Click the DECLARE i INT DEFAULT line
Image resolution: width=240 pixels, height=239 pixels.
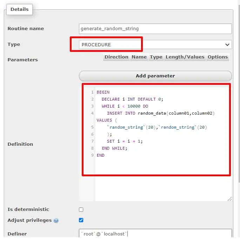click(x=132, y=99)
